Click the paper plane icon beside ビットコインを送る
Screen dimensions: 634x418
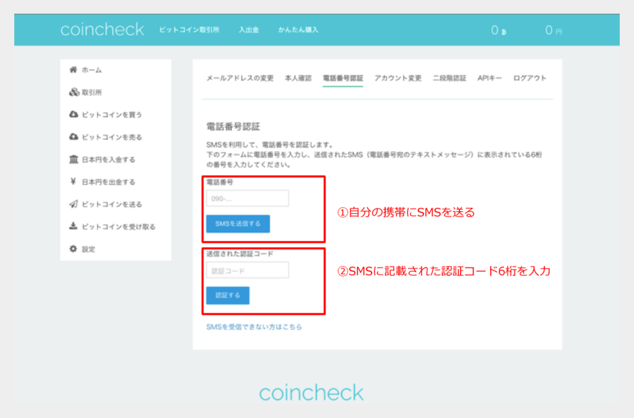pos(73,204)
